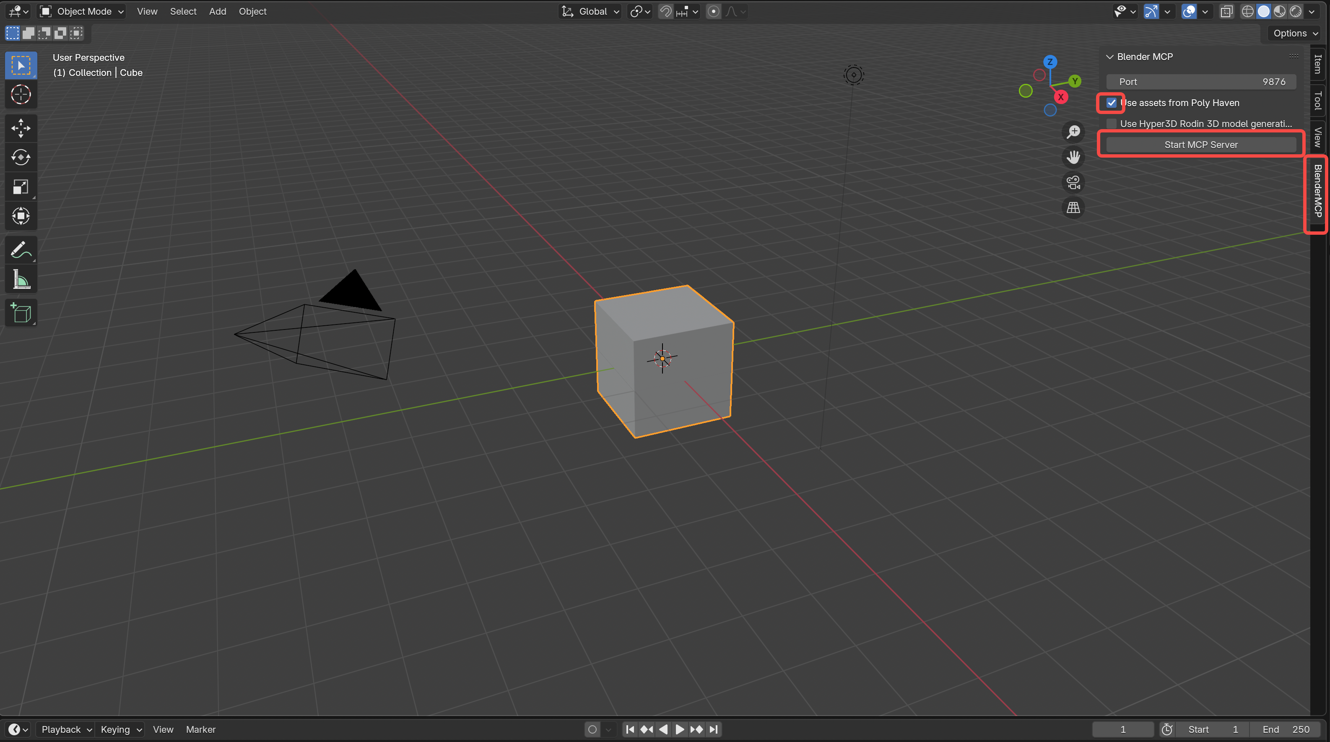The width and height of the screenshot is (1330, 742).
Task: Activate the Move tool
Action: 21,128
